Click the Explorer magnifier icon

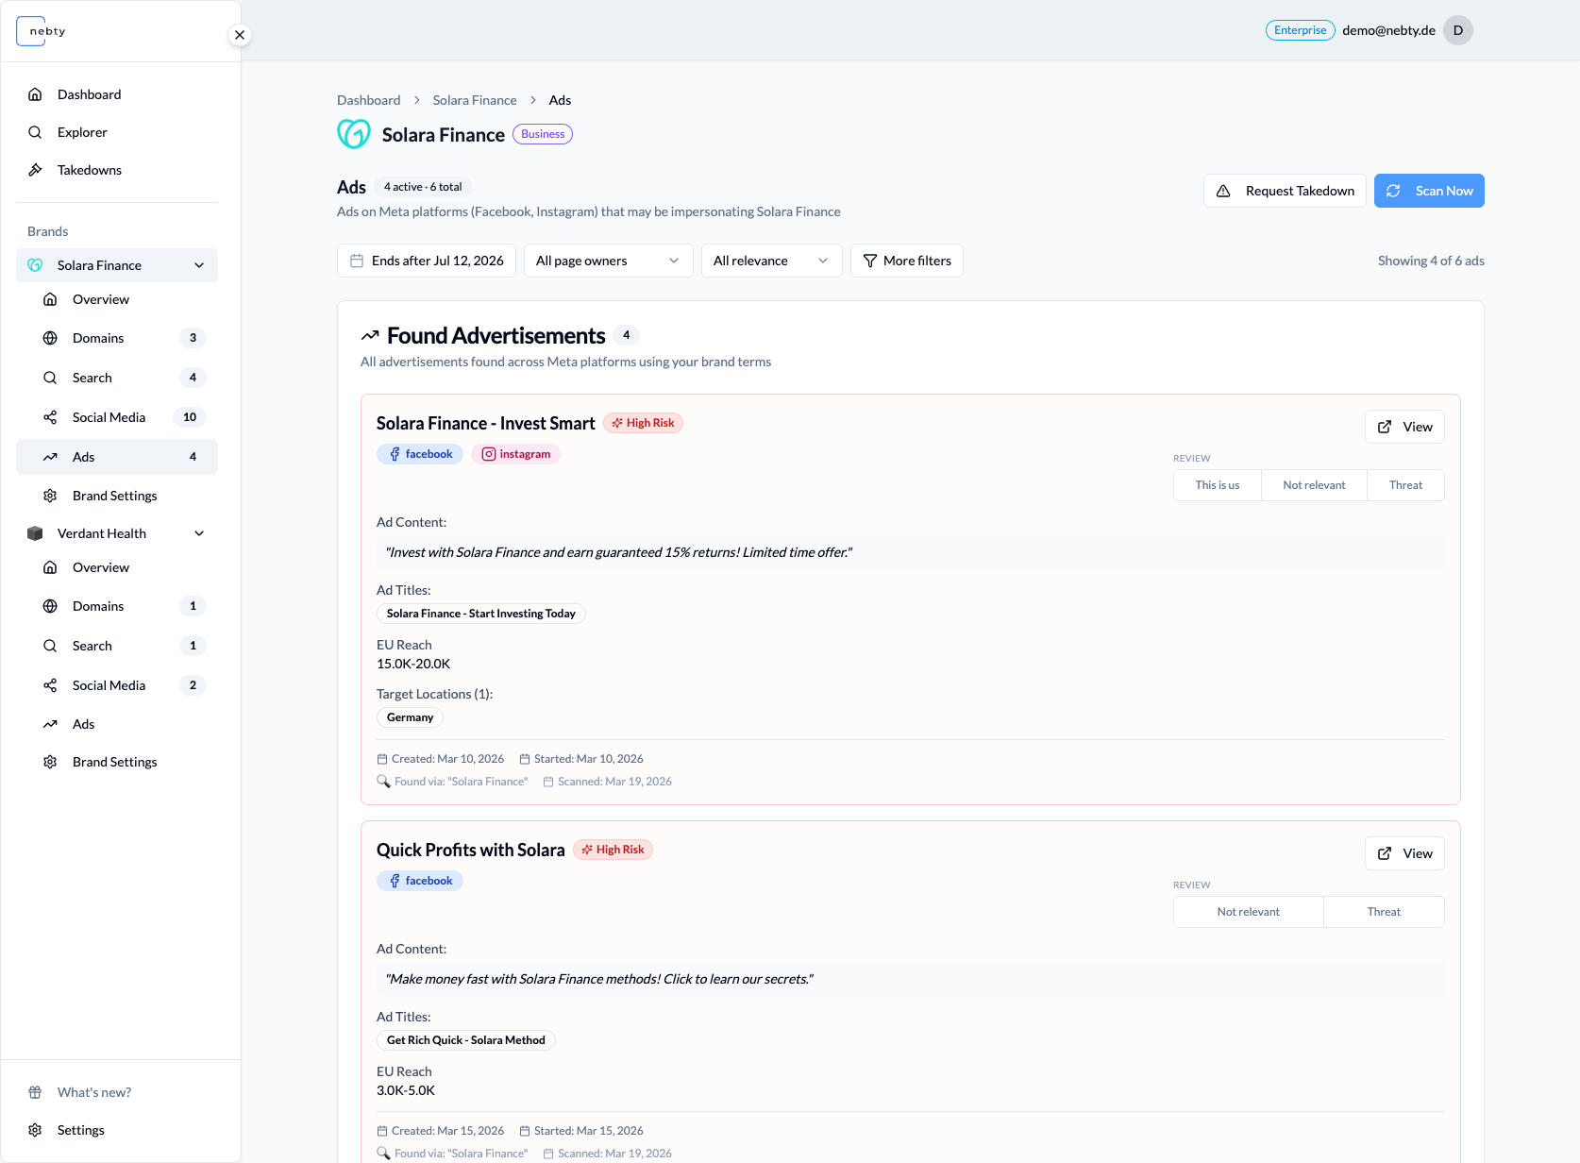(35, 132)
